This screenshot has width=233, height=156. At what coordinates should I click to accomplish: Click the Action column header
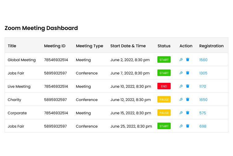(x=186, y=46)
